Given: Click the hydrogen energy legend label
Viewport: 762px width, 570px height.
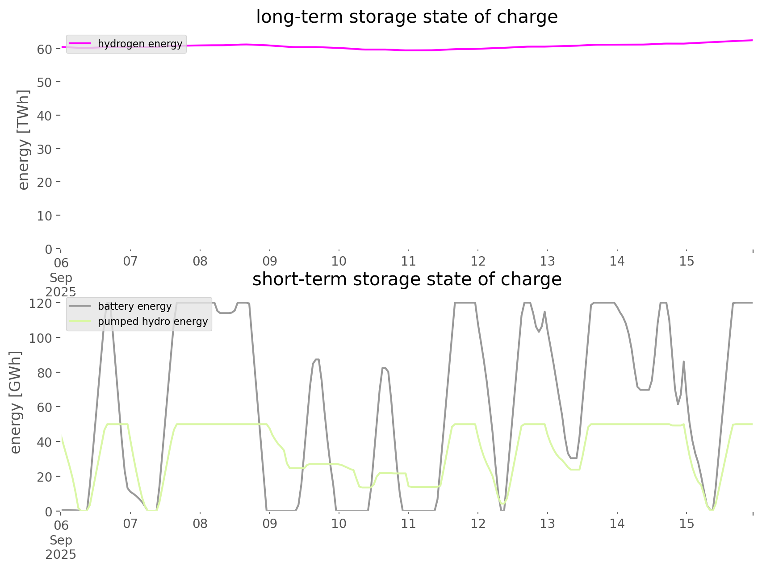Looking at the screenshot, I should click(140, 44).
